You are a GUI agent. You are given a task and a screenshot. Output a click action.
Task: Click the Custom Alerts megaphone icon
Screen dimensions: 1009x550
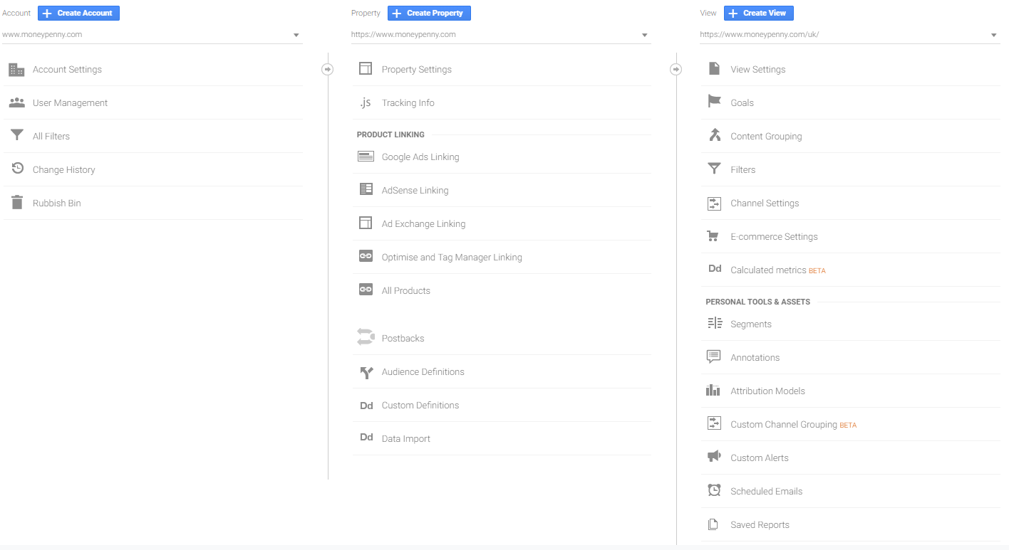tap(714, 457)
